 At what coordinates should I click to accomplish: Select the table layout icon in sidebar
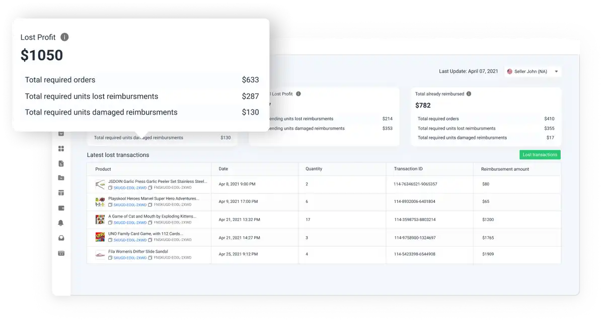tap(61, 193)
